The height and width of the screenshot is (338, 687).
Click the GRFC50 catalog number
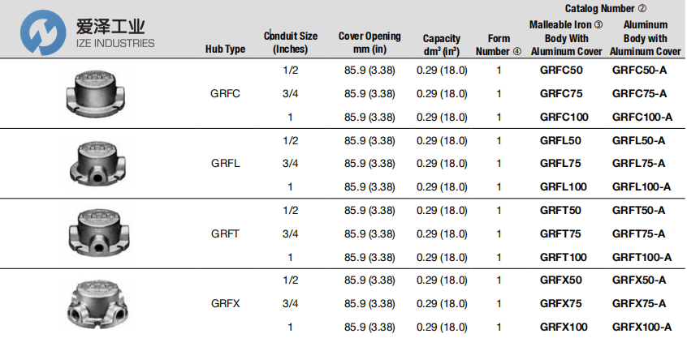(561, 71)
